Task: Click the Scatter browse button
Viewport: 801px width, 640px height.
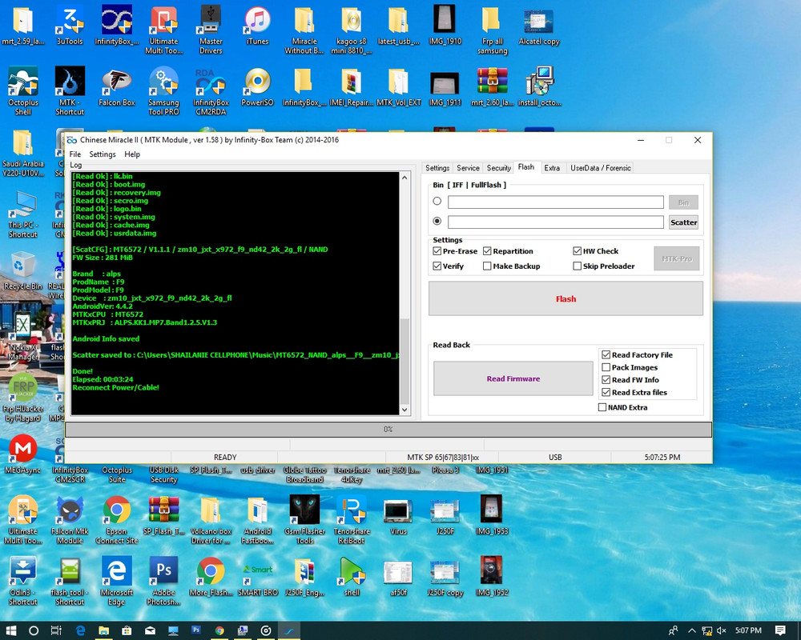Action: click(683, 222)
